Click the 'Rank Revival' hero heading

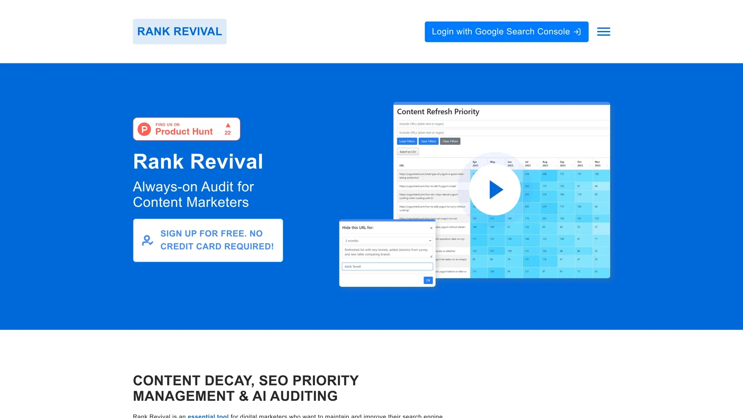click(x=198, y=161)
